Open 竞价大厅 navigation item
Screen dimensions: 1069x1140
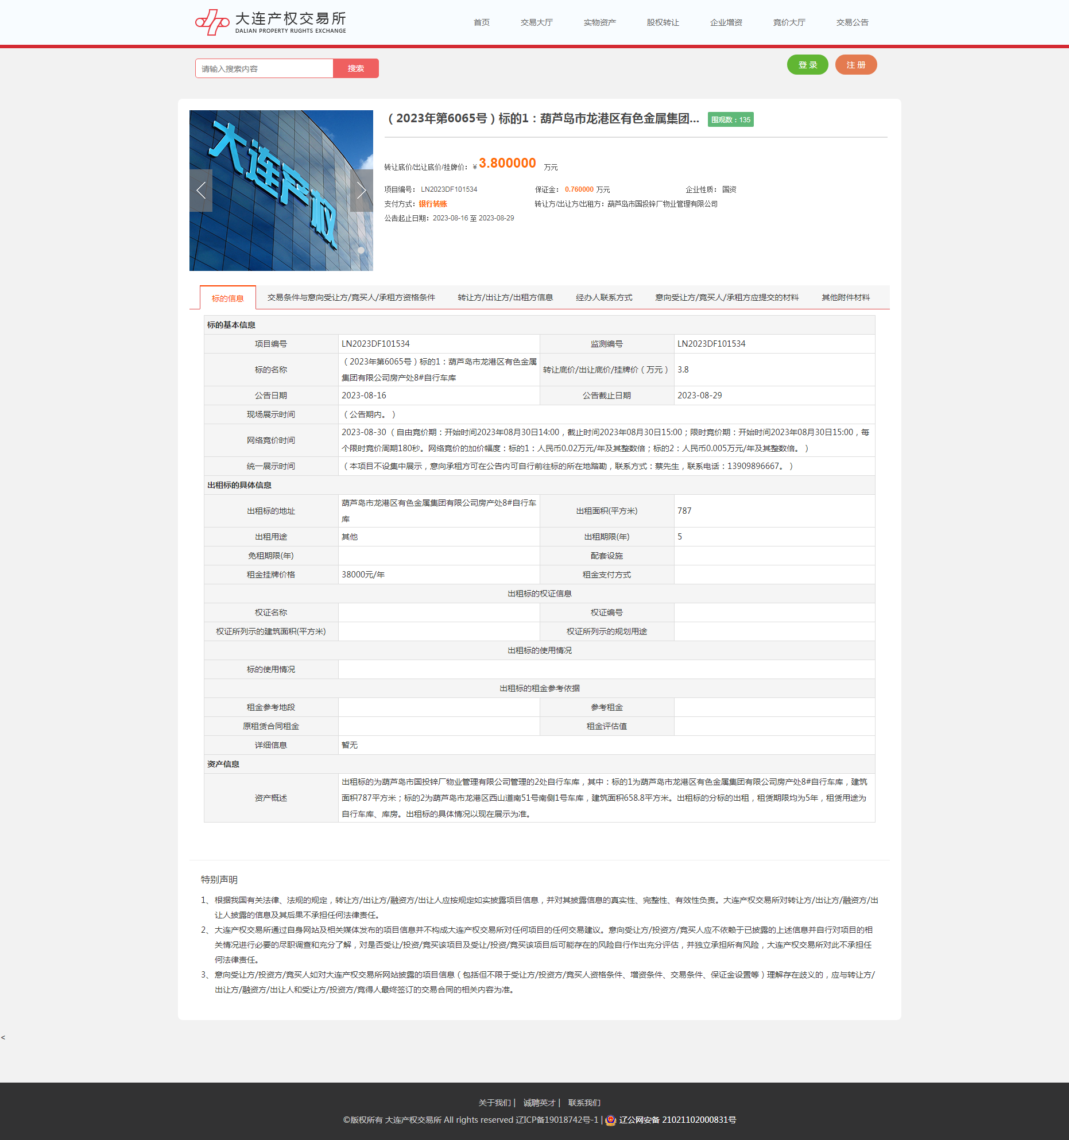click(789, 22)
